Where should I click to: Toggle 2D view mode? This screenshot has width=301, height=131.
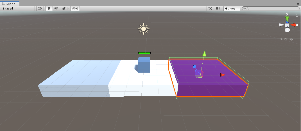(x=40, y=8)
